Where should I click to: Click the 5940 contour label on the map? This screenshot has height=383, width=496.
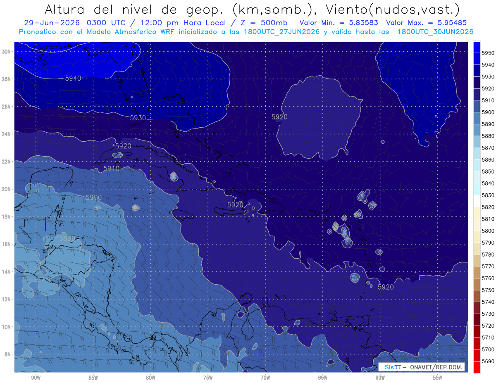tap(73, 78)
